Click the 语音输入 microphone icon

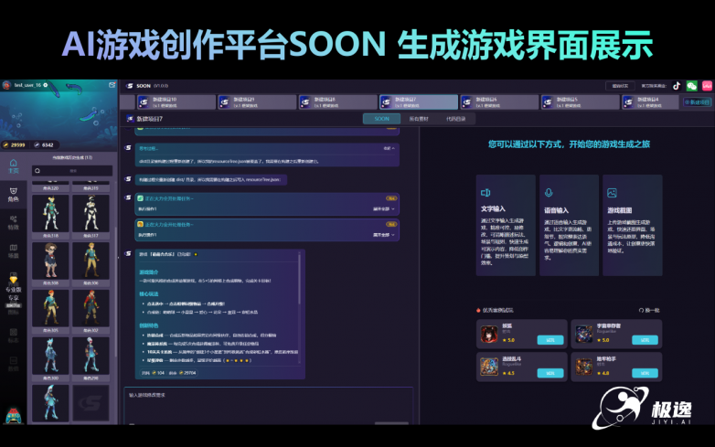(548, 193)
